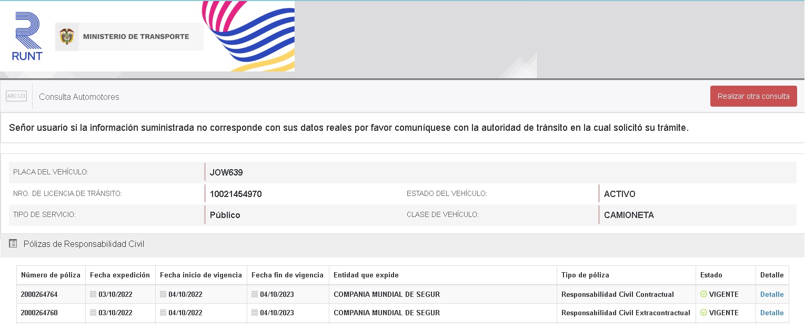Select the license number 10021454970

(236, 194)
